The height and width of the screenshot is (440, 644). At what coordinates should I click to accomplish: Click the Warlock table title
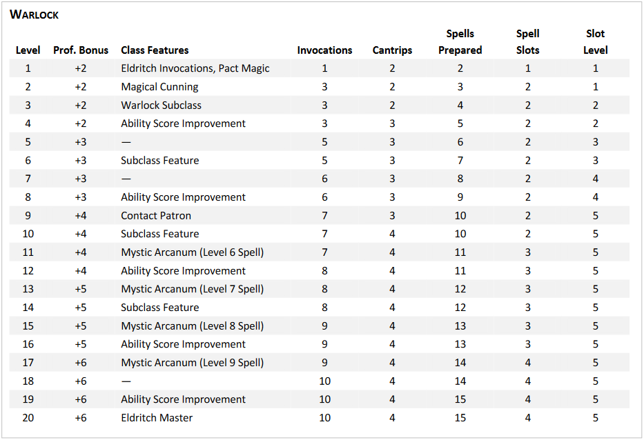click(34, 14)
